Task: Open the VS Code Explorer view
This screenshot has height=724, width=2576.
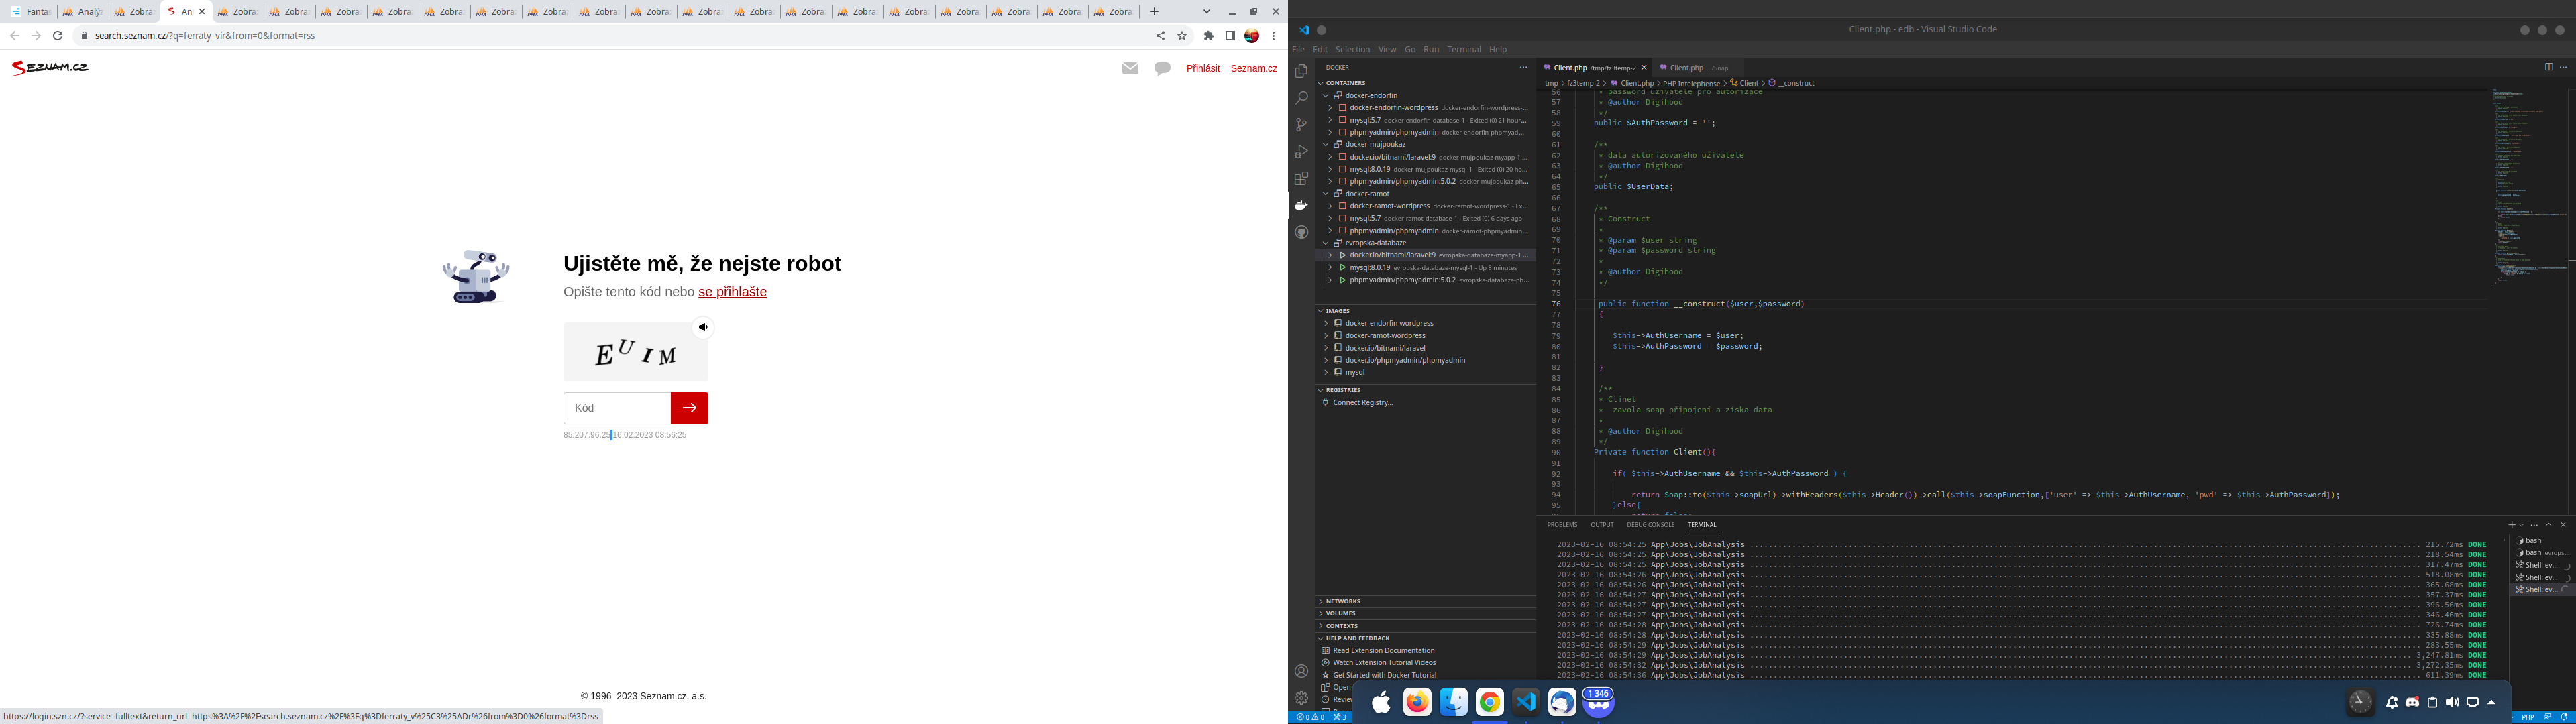Action: coord(1301,71)
